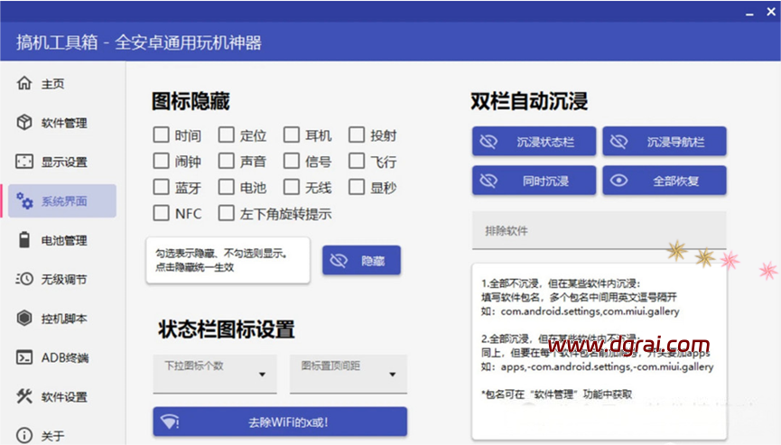
Task: Click the 主页 home icon in sidebar
Action: click(24, 84)
